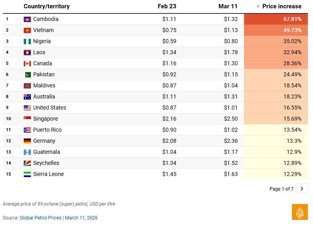Click the Canada flag icon
Viewport: 313px width, 225px height.
(27, 64)
